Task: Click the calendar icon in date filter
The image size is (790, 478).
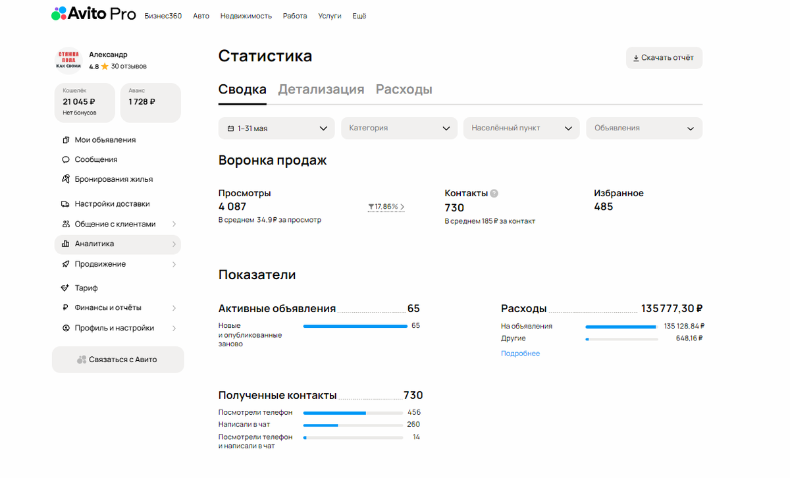Action: pyautogui.click(x=230, y=128)
